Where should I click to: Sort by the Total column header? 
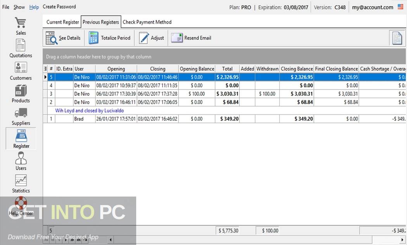tap(227, 69)
